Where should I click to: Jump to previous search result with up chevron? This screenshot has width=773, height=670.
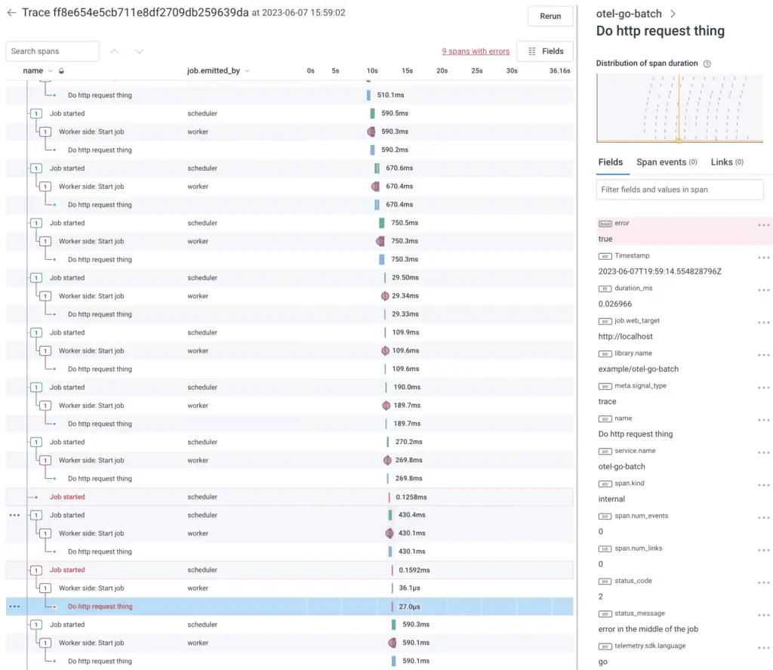pos(115,51)
